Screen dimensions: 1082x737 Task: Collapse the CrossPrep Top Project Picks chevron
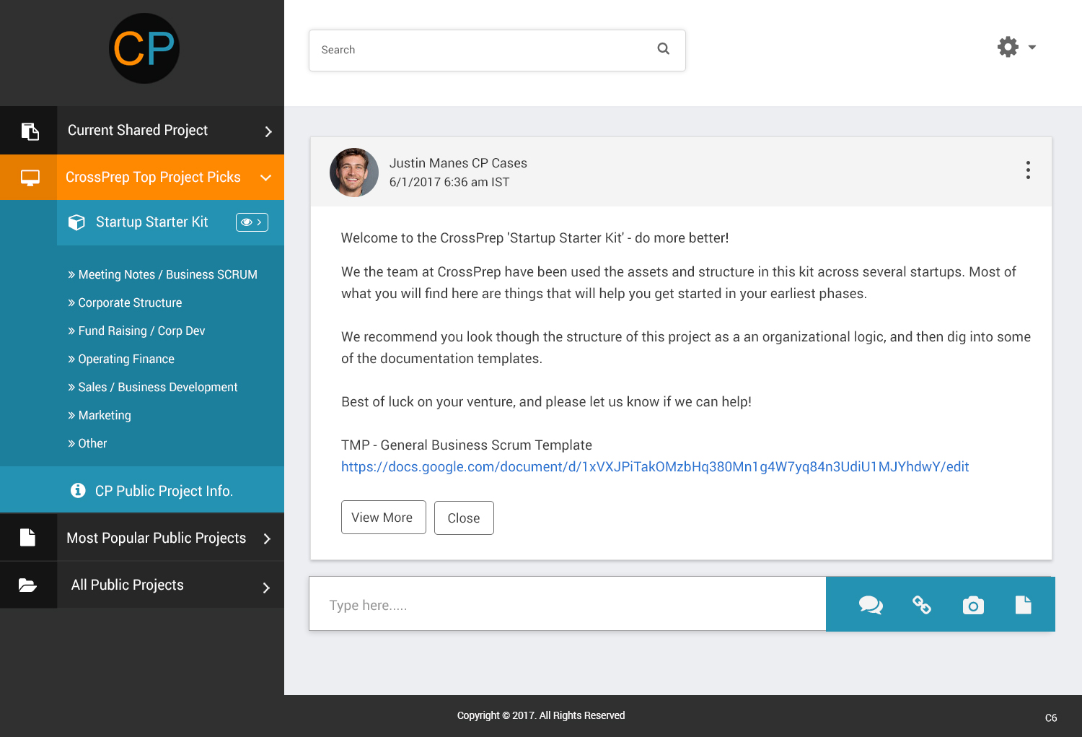coord(266,178)
